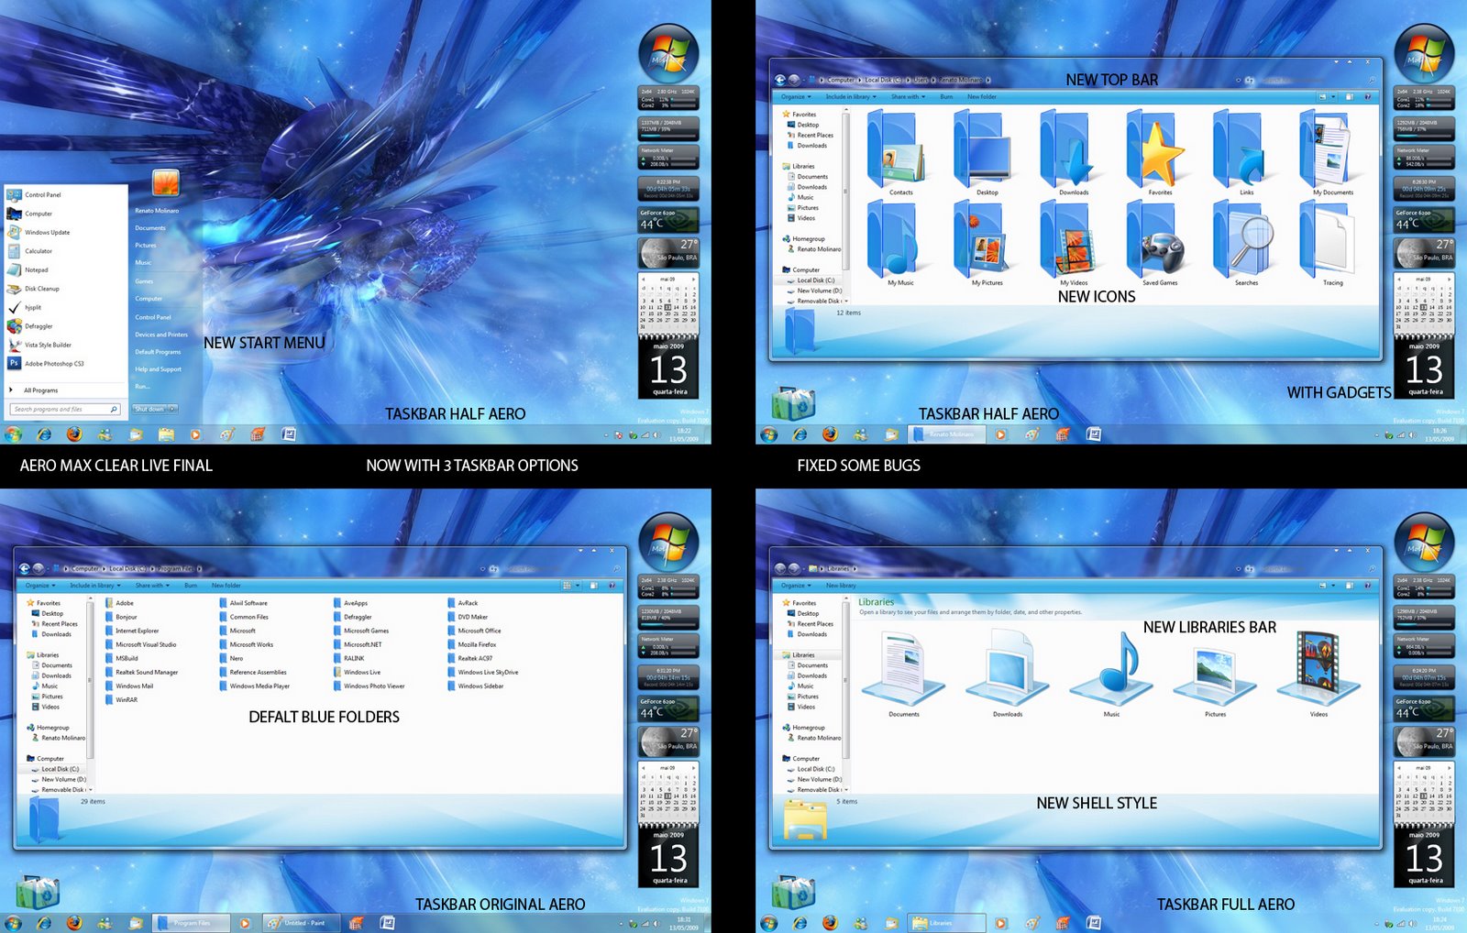The width and height of the screenshot is (1467, 933).
Task: Select Homegroup in the Libraries window sidebar
Action: [x=803, y=728]
